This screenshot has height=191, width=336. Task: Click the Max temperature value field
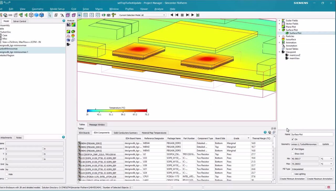(305, 164)
